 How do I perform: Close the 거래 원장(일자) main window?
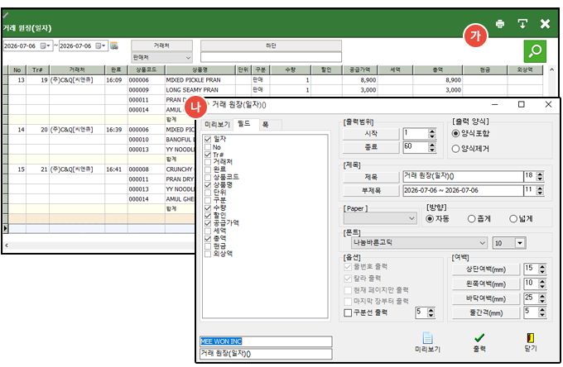(x=545, y=24)
